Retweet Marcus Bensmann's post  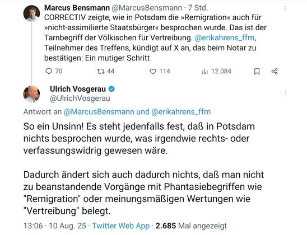tap(101, 72)
